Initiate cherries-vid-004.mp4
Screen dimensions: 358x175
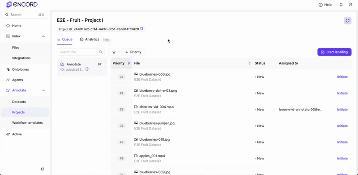pos(342,110)
